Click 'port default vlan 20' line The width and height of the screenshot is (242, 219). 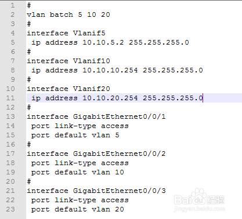click(78, 209)
